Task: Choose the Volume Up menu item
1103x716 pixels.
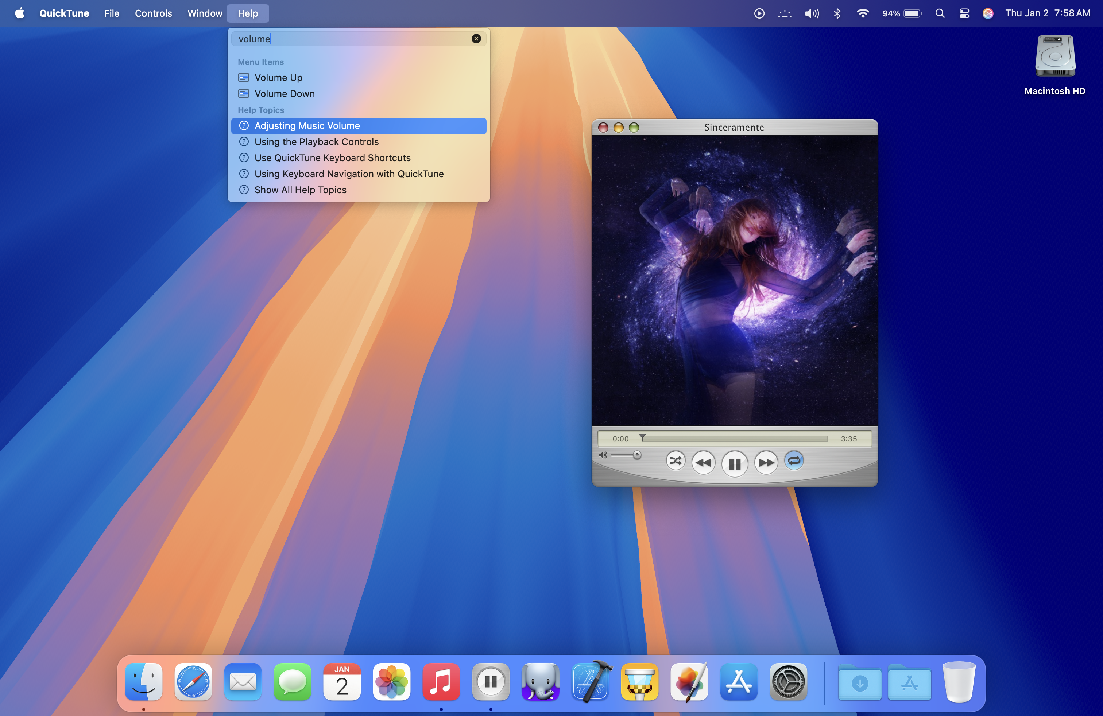Action: [359, 78]
